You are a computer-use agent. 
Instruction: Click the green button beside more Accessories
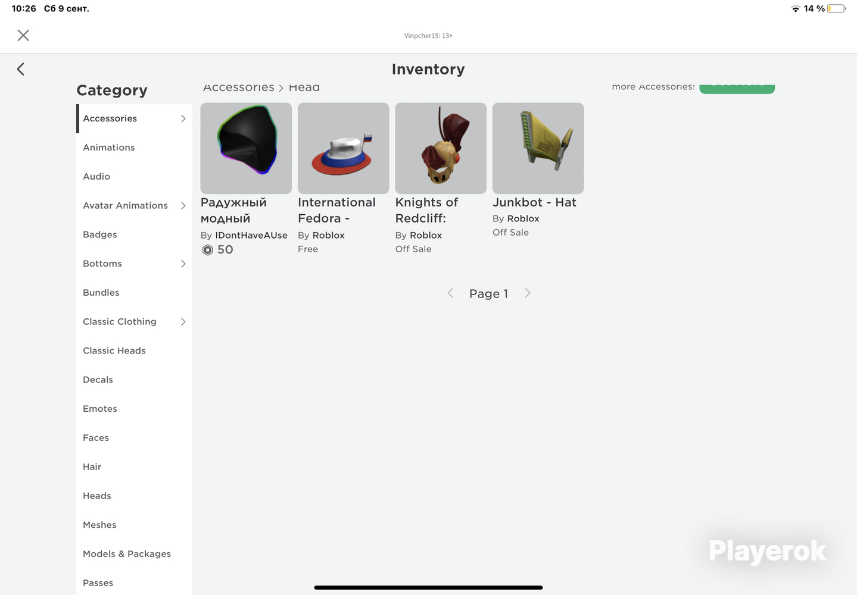pyautogui.click(x=737, y=87)
